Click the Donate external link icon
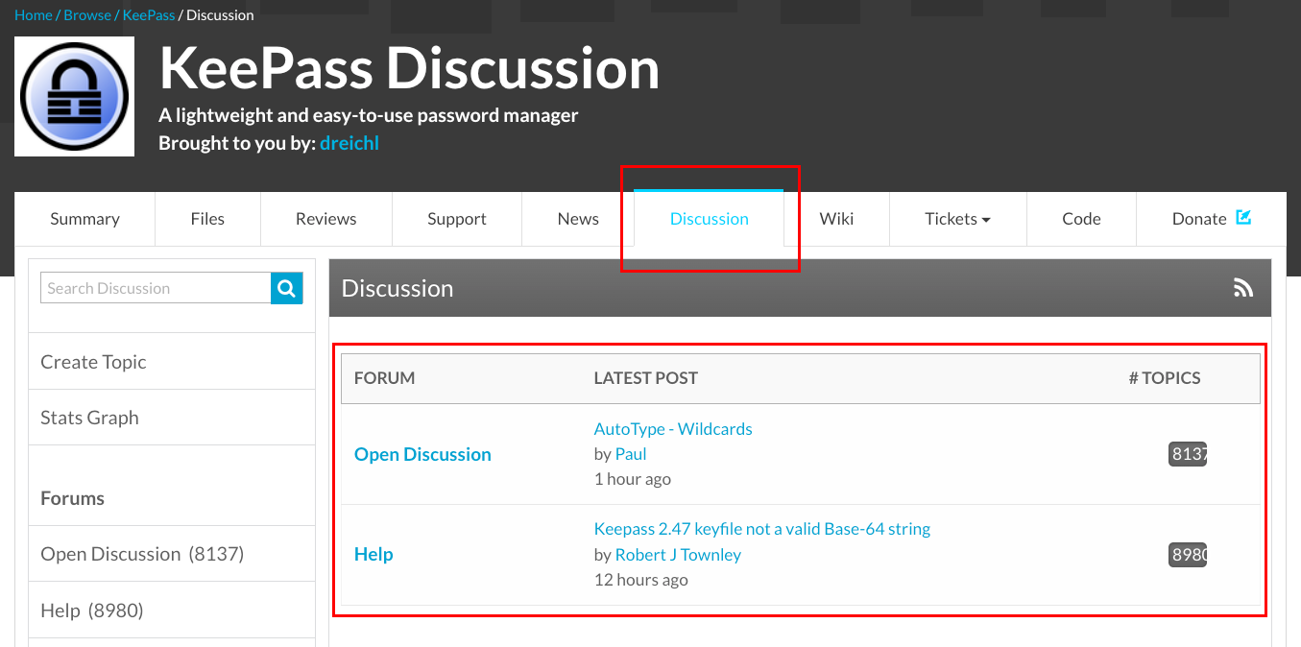Viewport: 1301px width, 647px height. tap(1243, 218)
